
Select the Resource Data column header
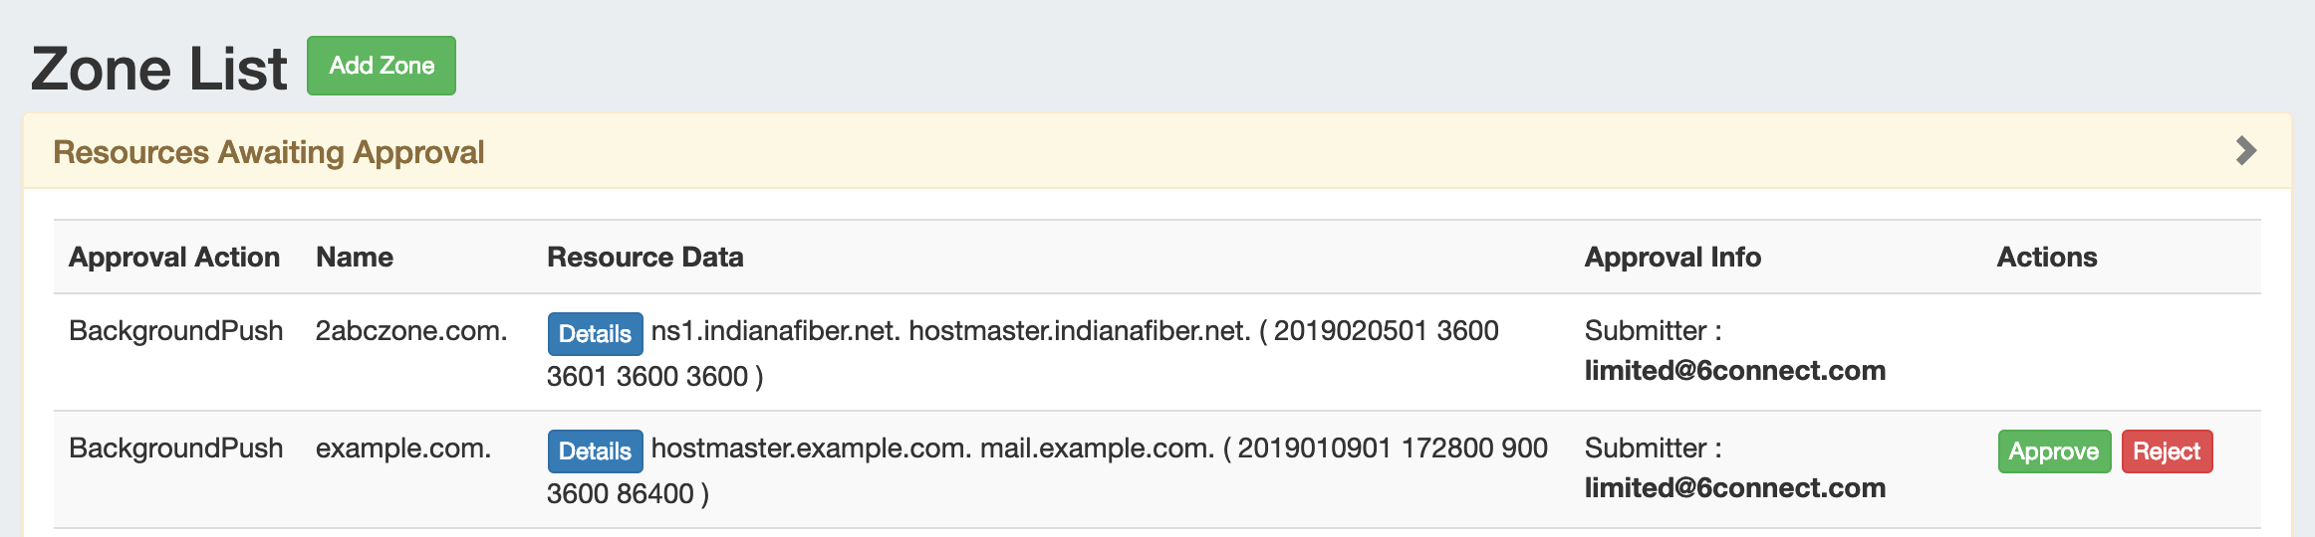pos(645,258)
